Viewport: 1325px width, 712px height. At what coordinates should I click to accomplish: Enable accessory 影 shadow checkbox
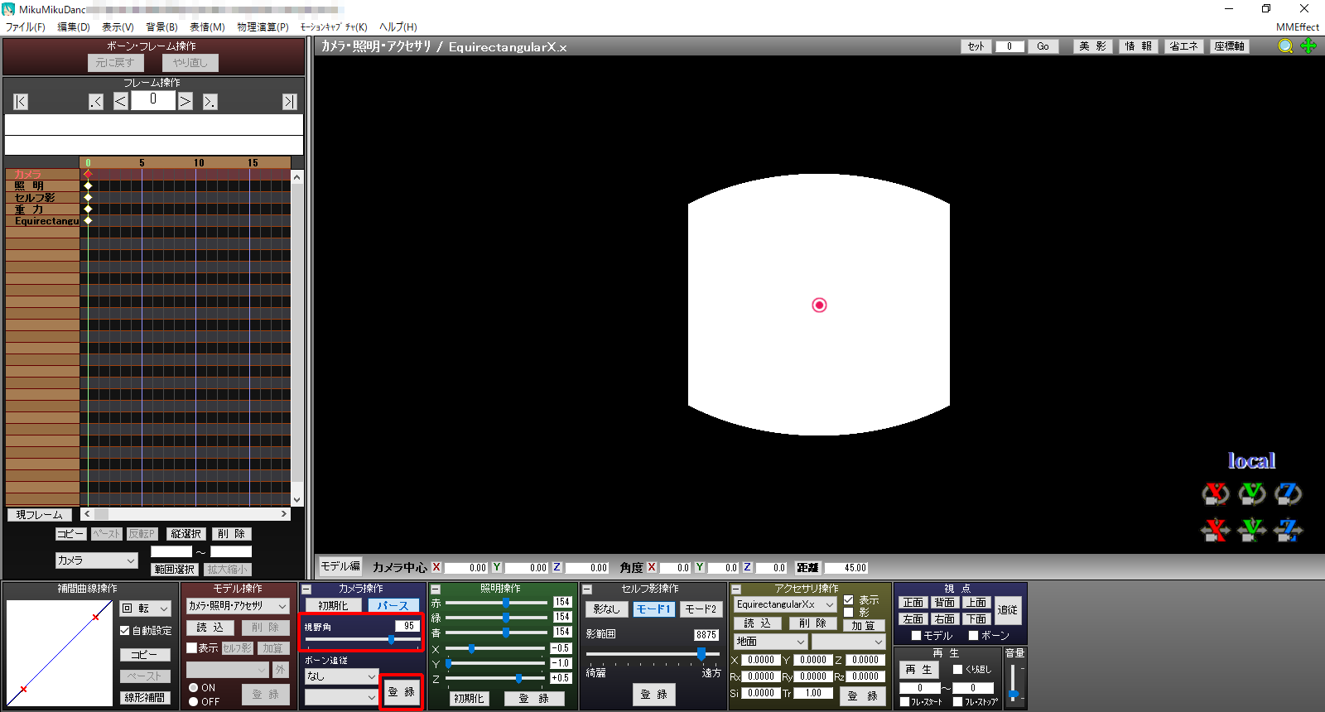(848, 613)
